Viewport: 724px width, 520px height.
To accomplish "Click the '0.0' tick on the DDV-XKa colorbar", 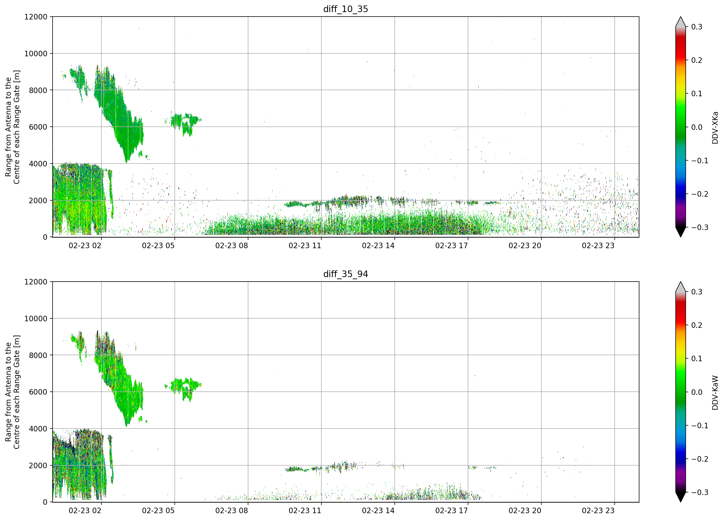I will pyautogui.click(x=697, y=127).
